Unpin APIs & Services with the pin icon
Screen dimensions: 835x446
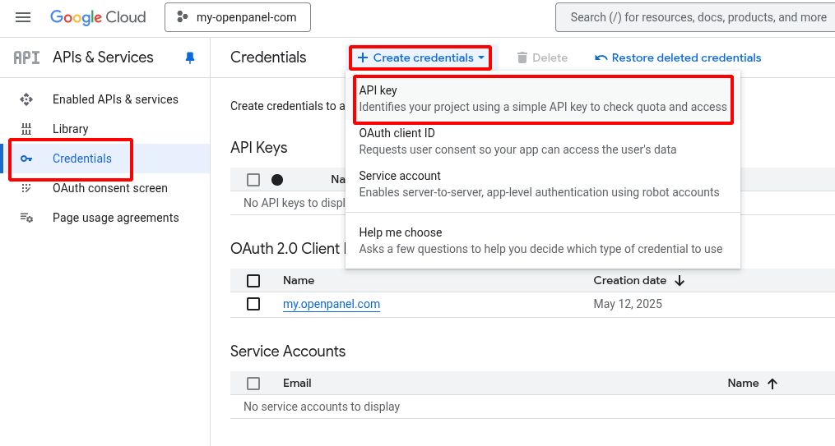189,57
